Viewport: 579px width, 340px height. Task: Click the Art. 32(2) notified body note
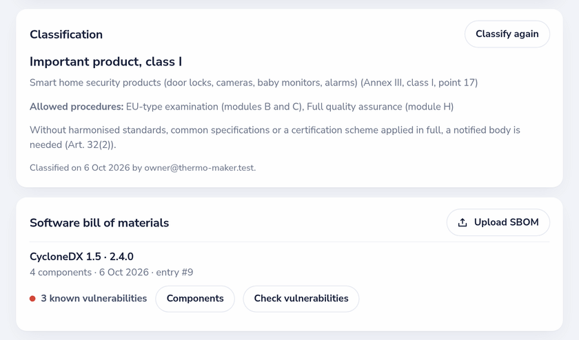tap(275, 137)
